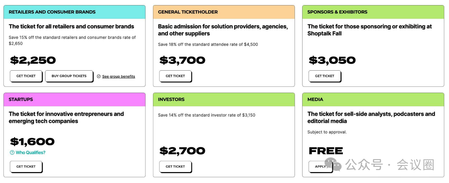Get the Investors ticket
The width and height of the screenshot is (449, 183).
click(175, 167)
